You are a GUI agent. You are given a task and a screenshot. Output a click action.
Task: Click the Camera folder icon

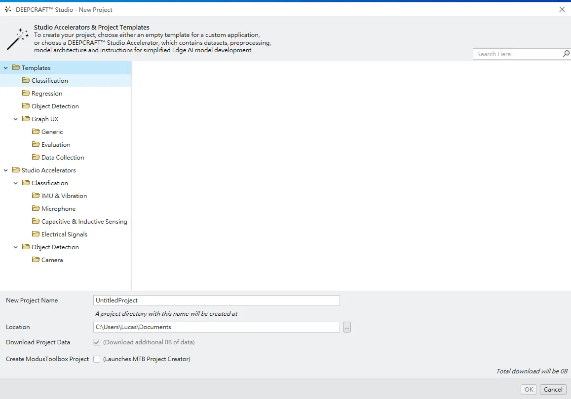(x=36, y=260)
